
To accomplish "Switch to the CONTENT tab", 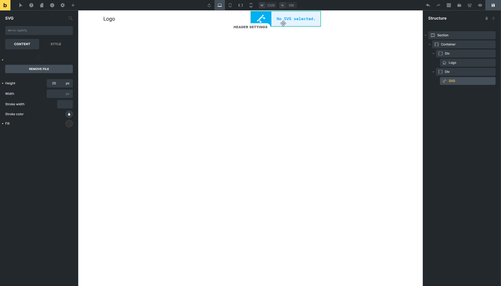I will [x=22, y=44].
